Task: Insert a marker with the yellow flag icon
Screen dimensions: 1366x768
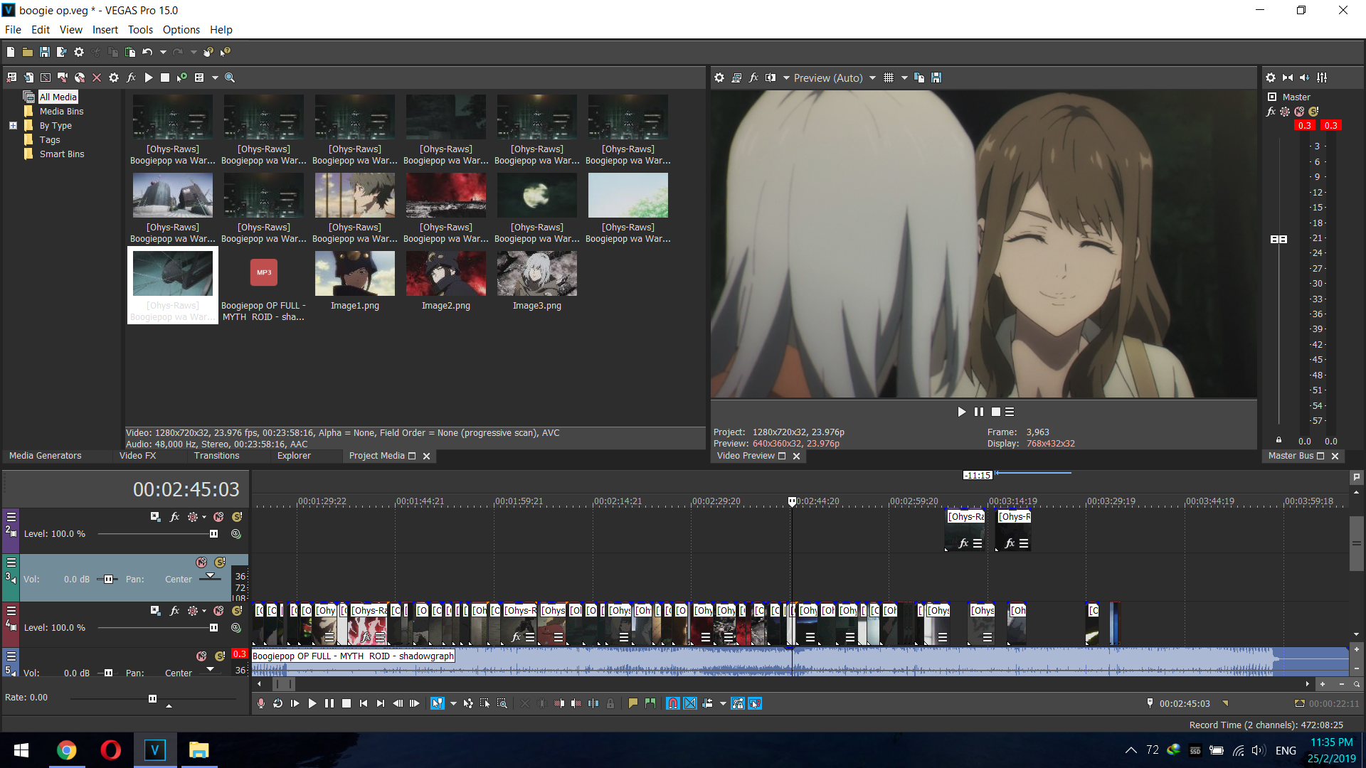Action: pyautogui.click(x=632, y=703)
